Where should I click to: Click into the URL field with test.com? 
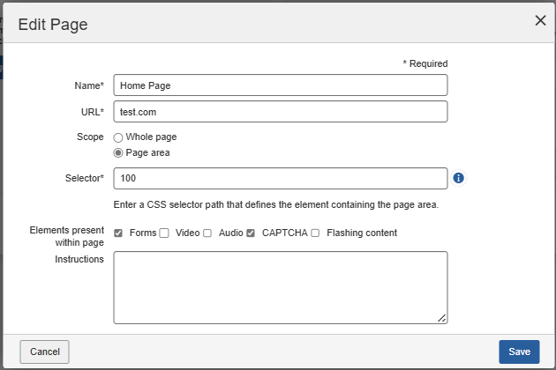[281, 112]
